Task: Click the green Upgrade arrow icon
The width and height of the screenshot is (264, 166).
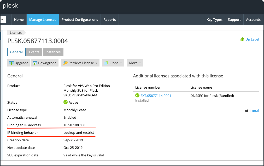Action: click(x=11, y=63)
